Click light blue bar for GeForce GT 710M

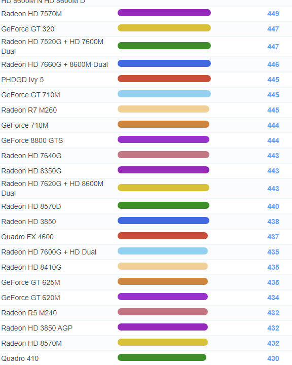click(x=164, y=94)
